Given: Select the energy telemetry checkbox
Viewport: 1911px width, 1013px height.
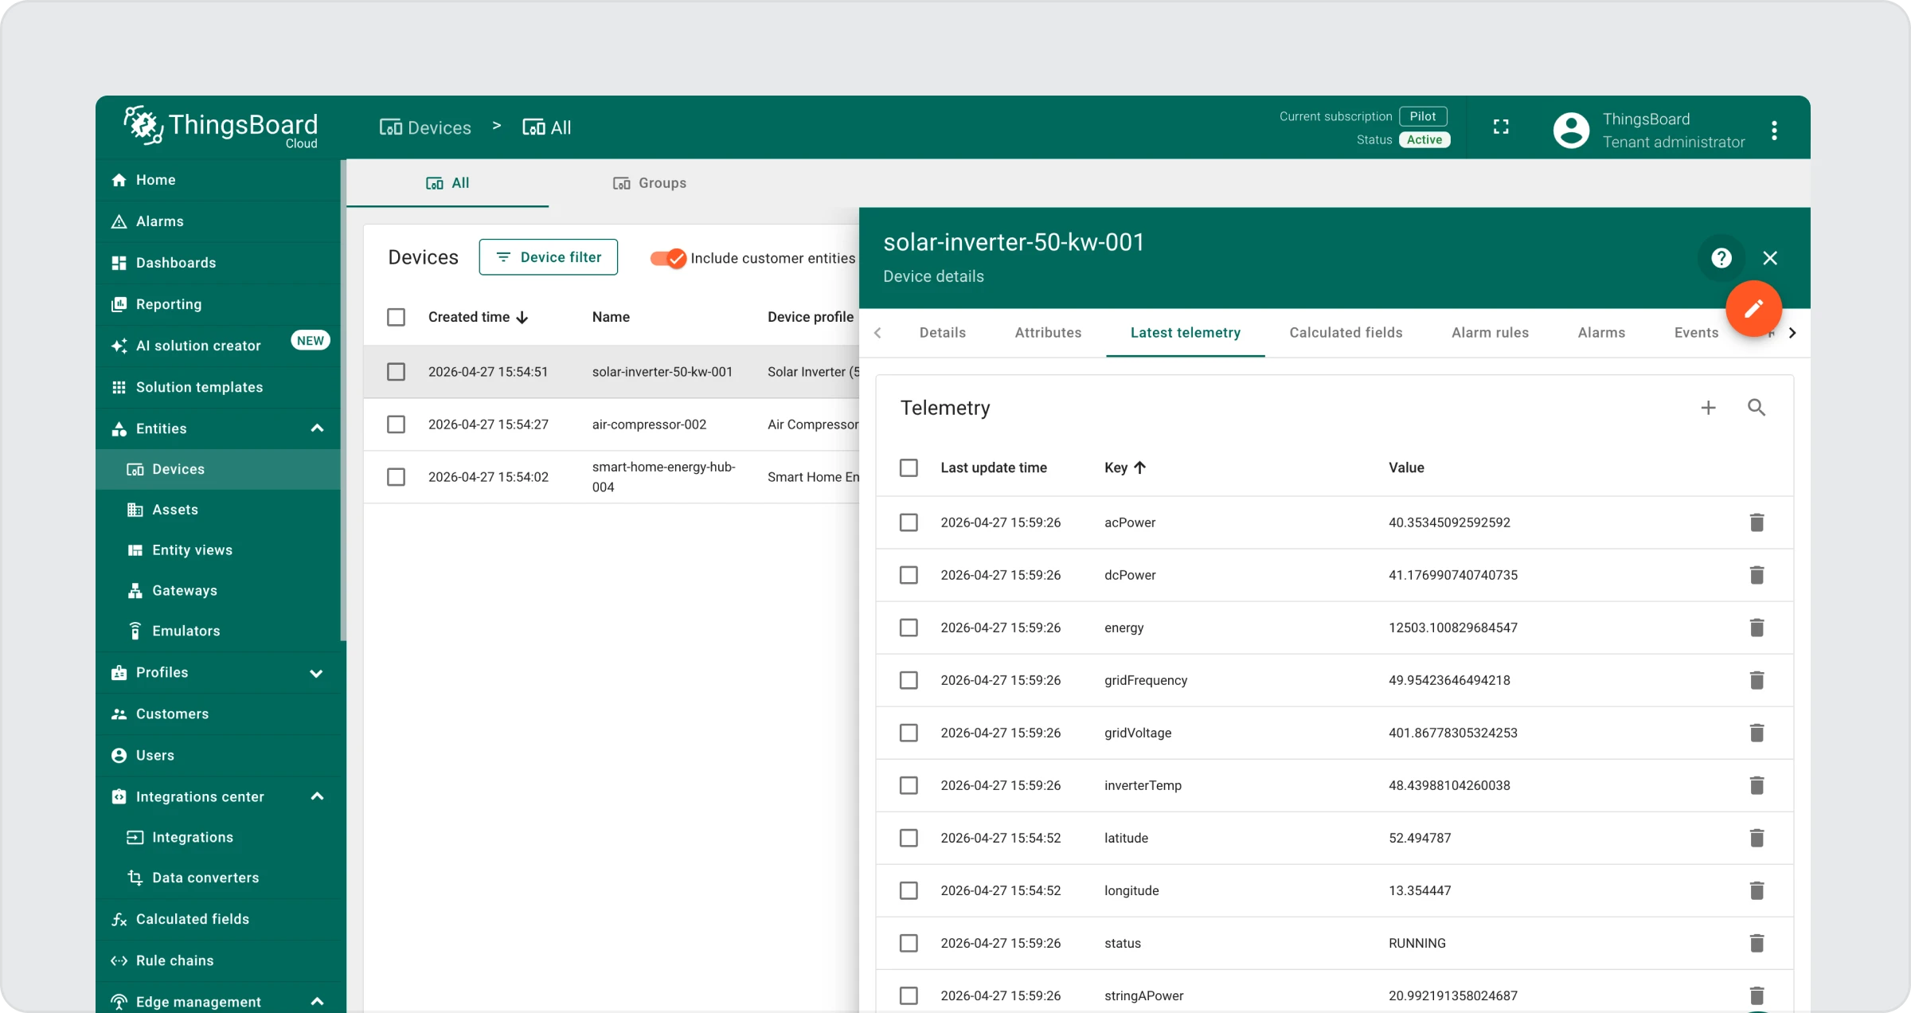Looking at the screenshot, I should coord(909,628).
